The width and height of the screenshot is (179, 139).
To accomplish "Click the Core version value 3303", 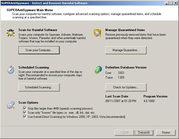I will 121,73.
